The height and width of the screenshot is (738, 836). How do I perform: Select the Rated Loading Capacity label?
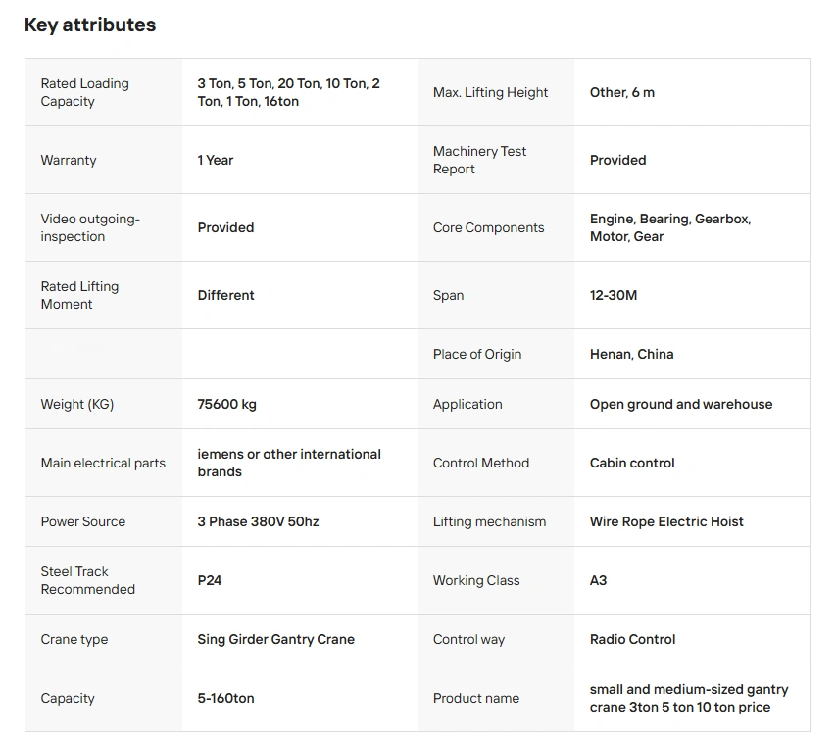84,92
